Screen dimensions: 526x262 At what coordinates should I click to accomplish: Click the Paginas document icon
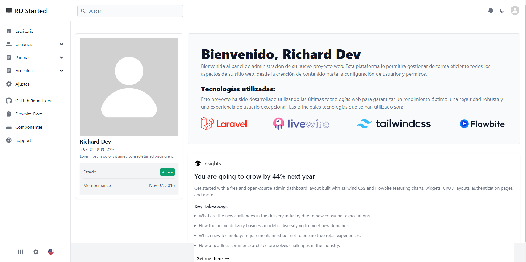(x=9, y=57)
